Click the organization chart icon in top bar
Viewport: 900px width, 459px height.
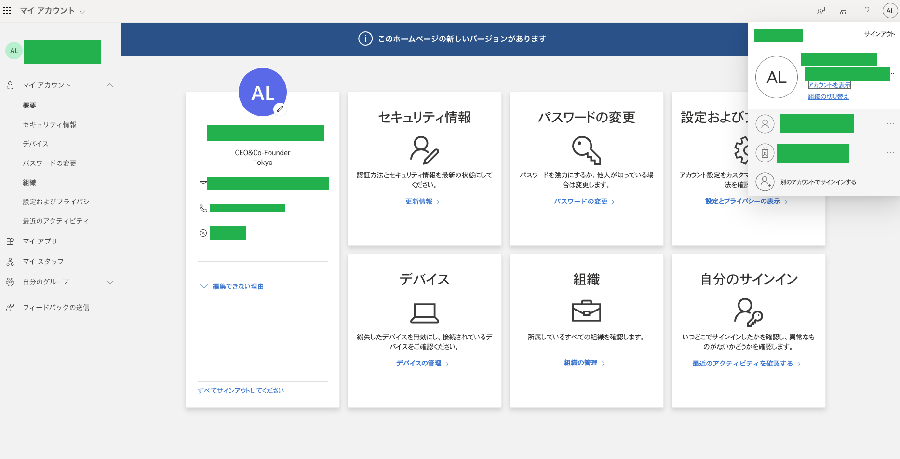[x=844, y=11]
